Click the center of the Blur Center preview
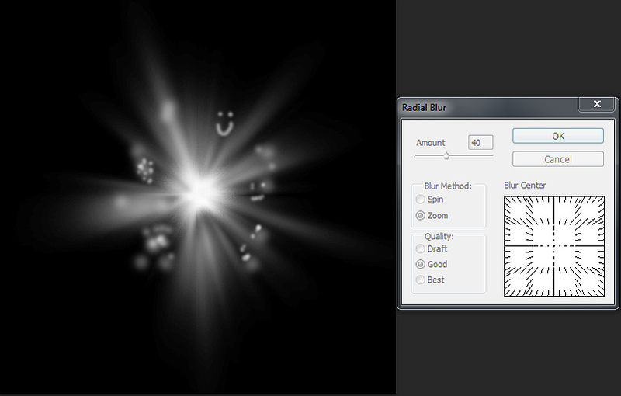The image size is (621, 396). point(553,246)
